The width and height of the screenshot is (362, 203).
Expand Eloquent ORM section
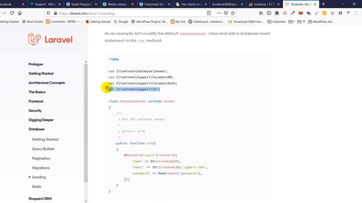[40, 198]
